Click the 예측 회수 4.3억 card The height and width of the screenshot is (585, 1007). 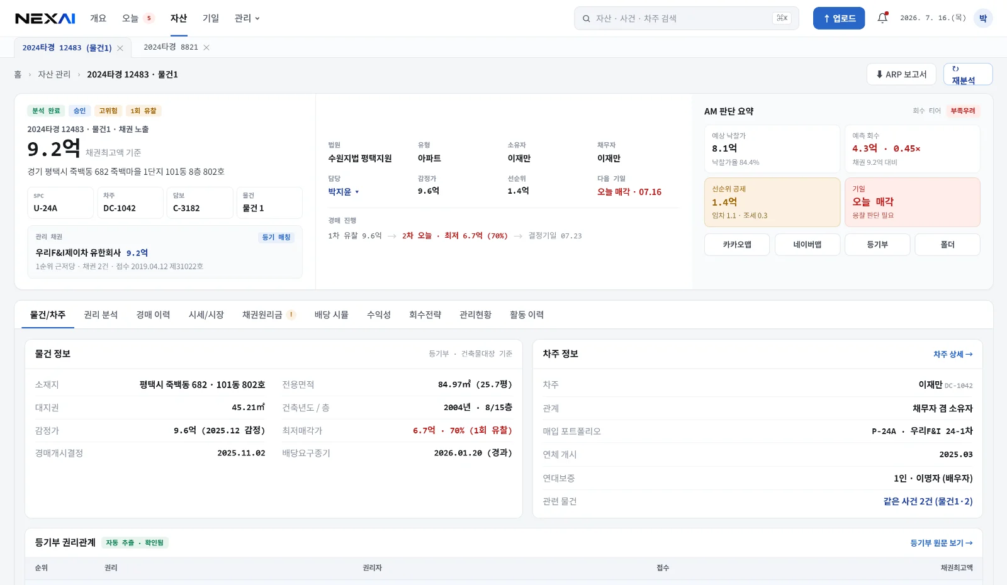(x=912, y=149)
